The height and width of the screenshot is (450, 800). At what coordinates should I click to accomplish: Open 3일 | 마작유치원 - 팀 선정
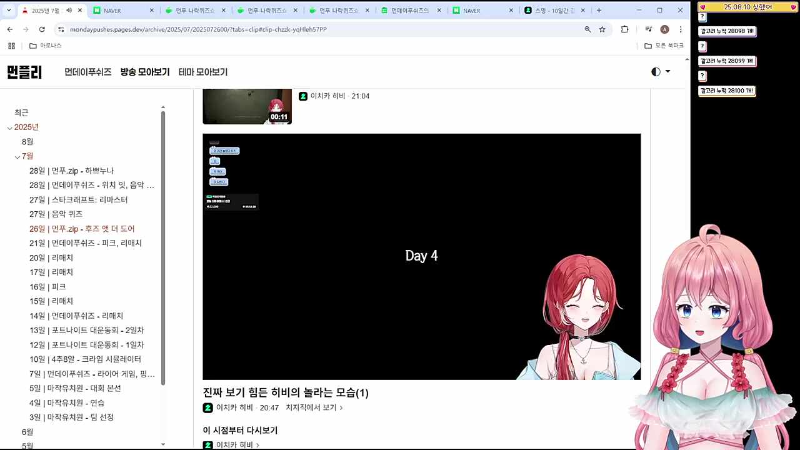coord(71,417)
